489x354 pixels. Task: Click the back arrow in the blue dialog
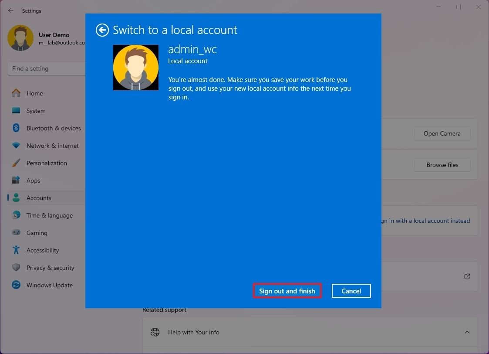click(x=101, y=30)
